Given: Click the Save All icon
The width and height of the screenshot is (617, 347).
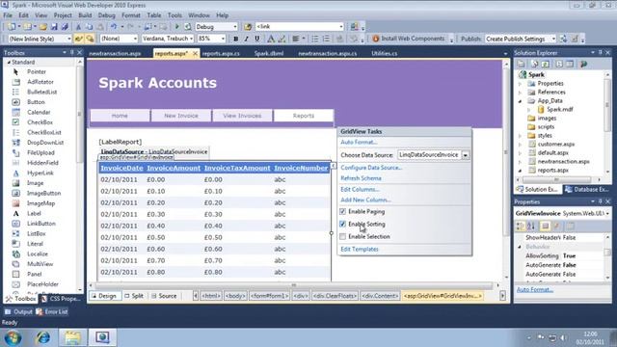Looking at the screenshot, I should [x=65, y=27].
